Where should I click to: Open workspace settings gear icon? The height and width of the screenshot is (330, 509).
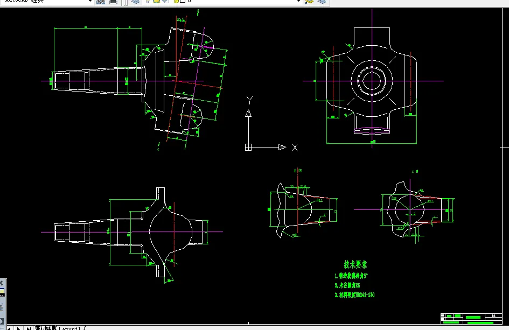(x=101, y=2)
